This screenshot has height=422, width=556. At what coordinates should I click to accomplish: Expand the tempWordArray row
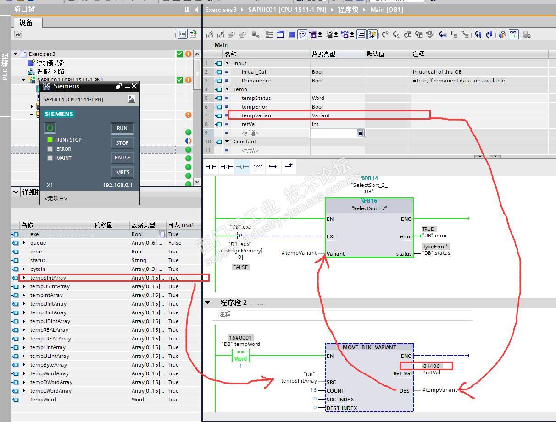coord(24,373)
